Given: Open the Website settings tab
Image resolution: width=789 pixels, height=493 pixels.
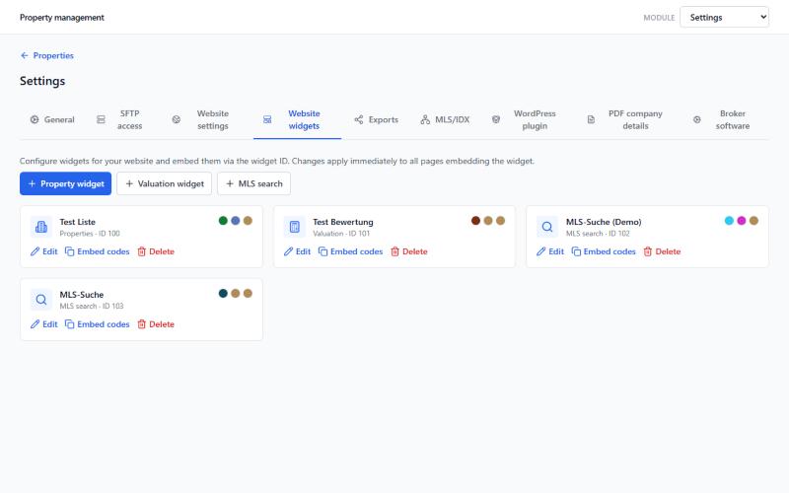Looking at the screenshot, I should [200, 119].
